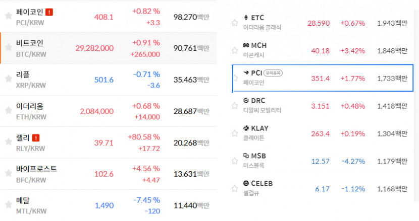This screenshot has width=419, height=221.
Task: Click the star icon next to KLAY
Action: coord(235,133)
